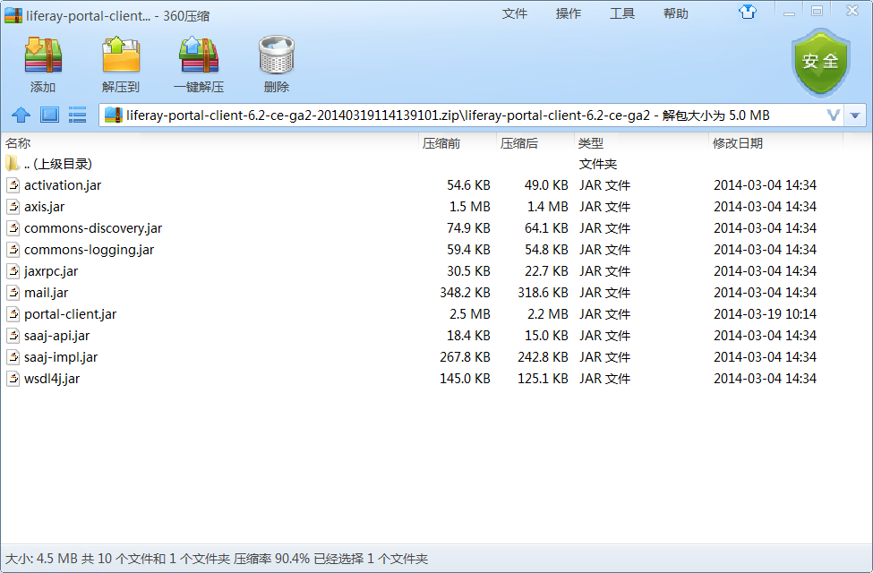Select the portal-client.jar file icon

13,314
